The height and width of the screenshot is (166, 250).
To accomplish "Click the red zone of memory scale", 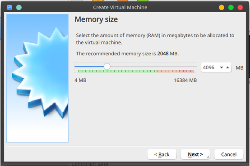I will [x=186, y=71].
